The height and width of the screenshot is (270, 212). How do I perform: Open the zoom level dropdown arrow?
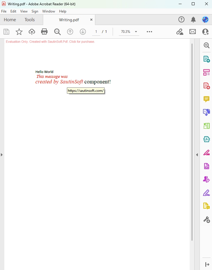(136, 32)
